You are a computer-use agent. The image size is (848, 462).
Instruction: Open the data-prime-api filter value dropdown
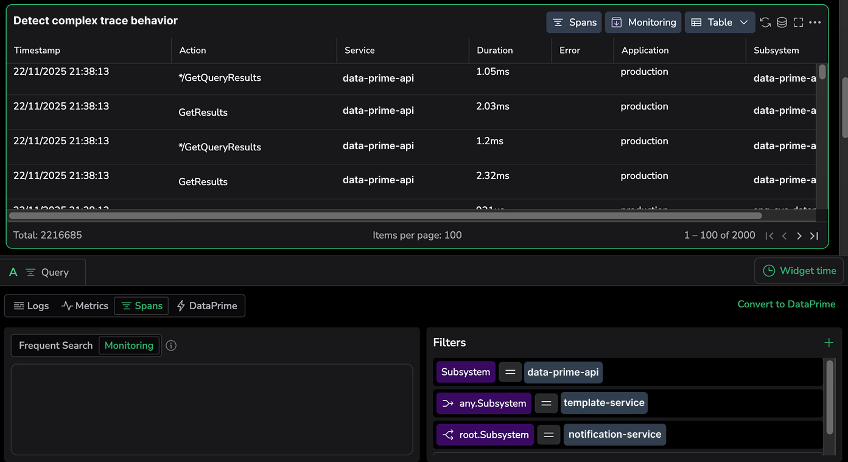coord(563,372)
